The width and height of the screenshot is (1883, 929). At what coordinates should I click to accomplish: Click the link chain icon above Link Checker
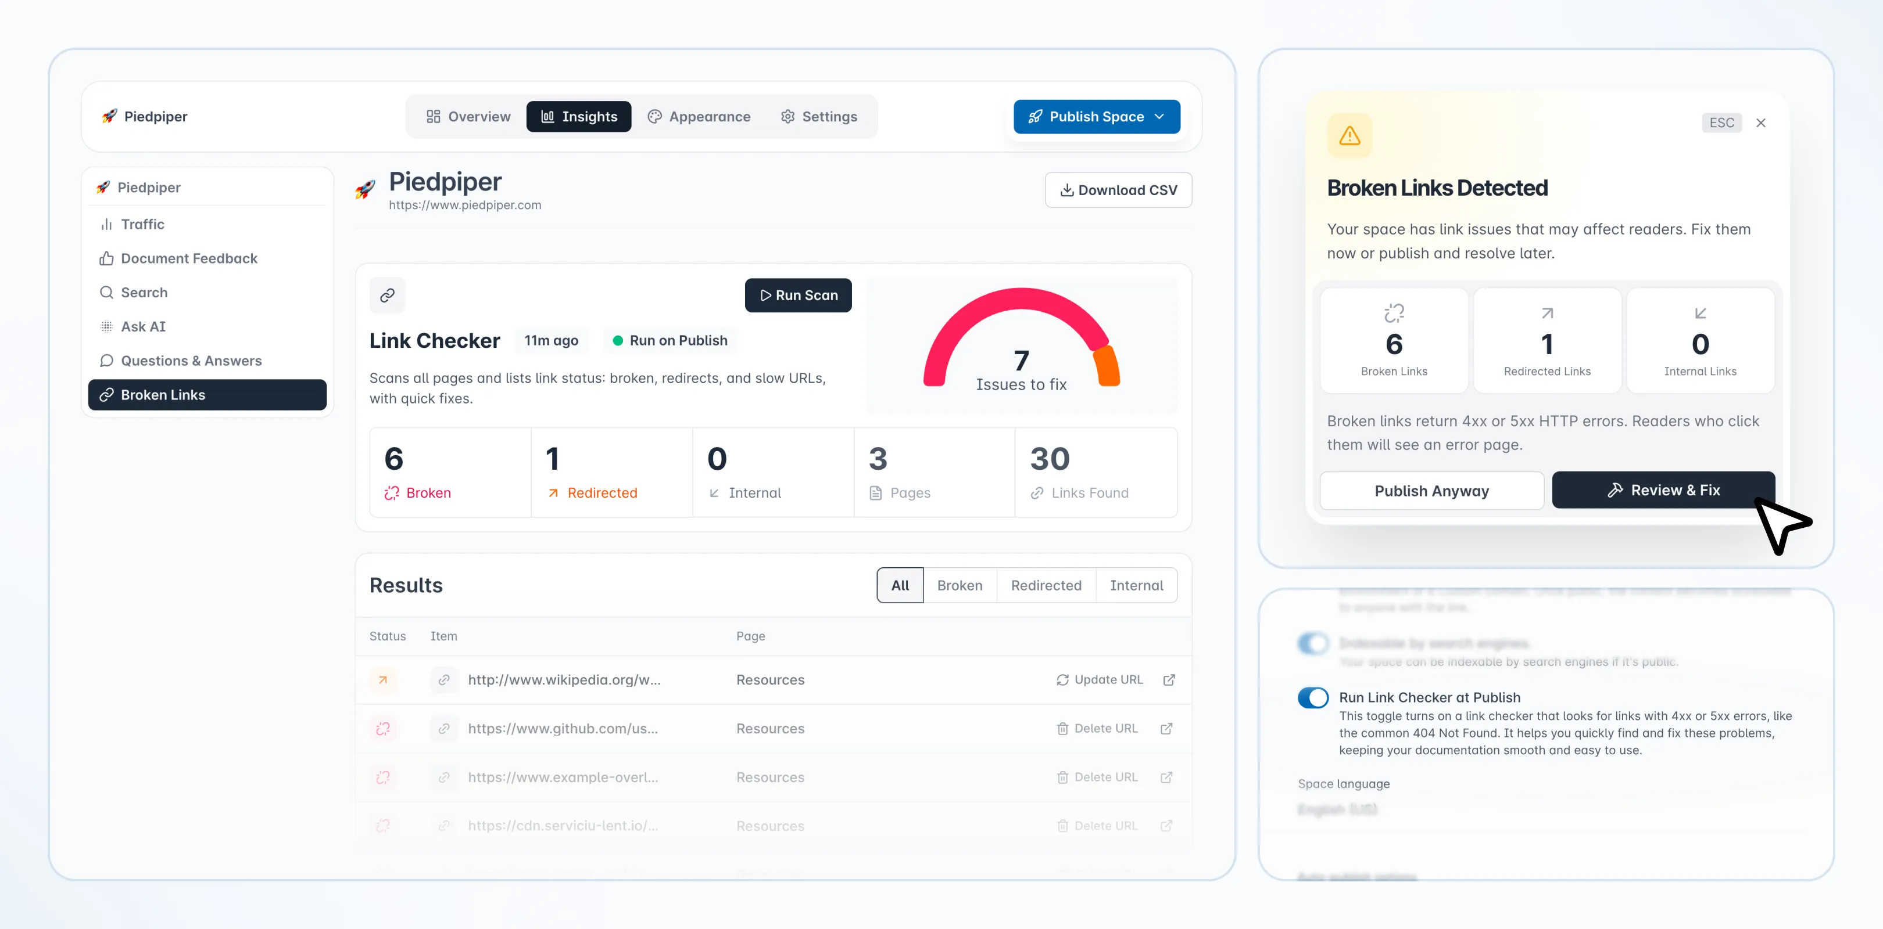tap(388, 295)
